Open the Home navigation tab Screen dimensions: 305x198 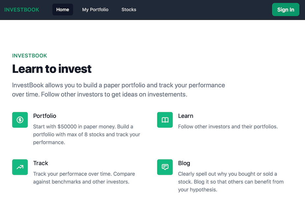point(63,10)
